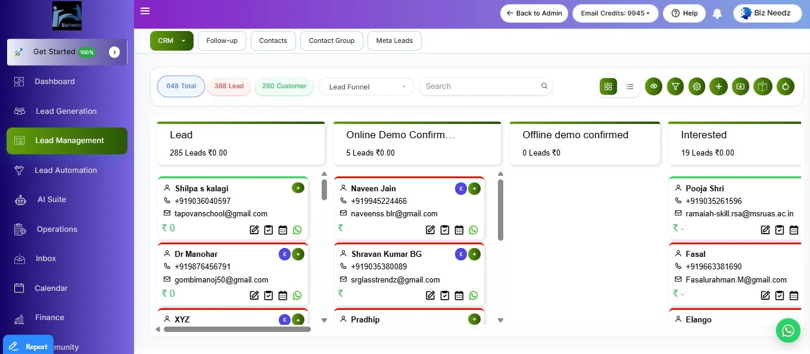810x354 pixels.
Task: Open WhatsApp chat for Shilpa s kalagi
Action: [x=297, y=230]
